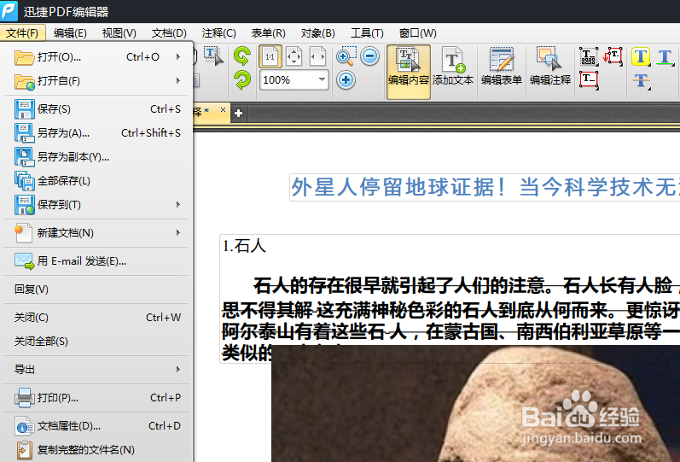680x462 pixels.
Task: Select 全部保存(L) save all
Action: click(96, 181)
